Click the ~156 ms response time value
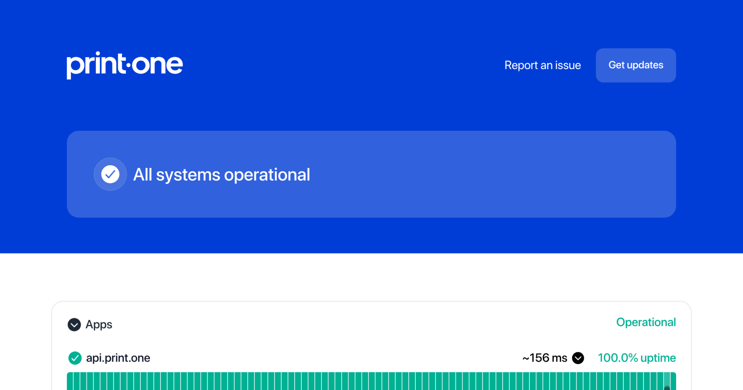The width and height of the screenshot is (743, 390). 545,358
